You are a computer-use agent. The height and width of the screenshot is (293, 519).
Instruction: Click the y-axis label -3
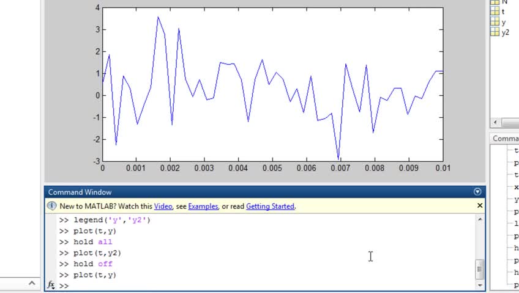point(96,161)
